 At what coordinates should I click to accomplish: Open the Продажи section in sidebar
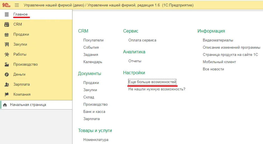click(x=36, y=34)
